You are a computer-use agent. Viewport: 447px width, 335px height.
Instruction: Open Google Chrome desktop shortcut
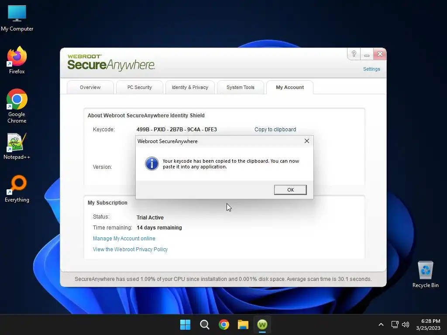[x=17, y=106]
